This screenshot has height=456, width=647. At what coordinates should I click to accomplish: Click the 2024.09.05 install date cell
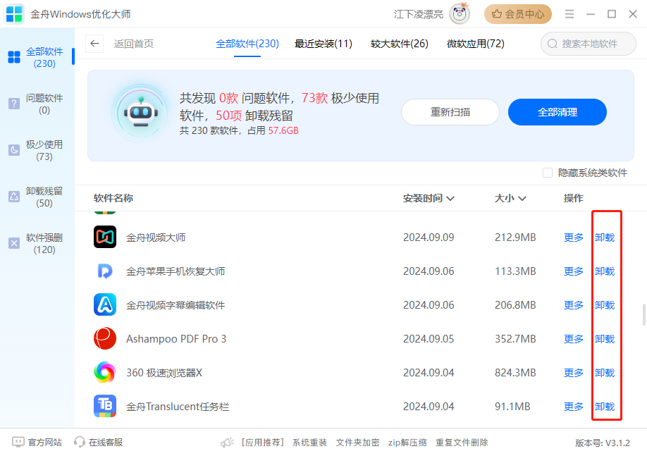click(x=429, y=339)
